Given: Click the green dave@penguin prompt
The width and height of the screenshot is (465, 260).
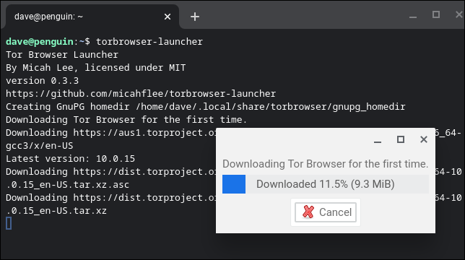Looking at the screenshot, I should (x=40, y=41).
